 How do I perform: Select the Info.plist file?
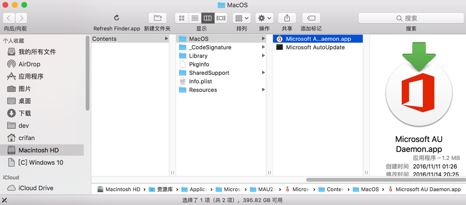pos(221,81)
